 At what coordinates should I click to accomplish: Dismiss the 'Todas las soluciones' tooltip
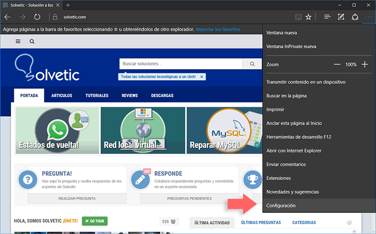pyautogui.click(x=202, y=77)
